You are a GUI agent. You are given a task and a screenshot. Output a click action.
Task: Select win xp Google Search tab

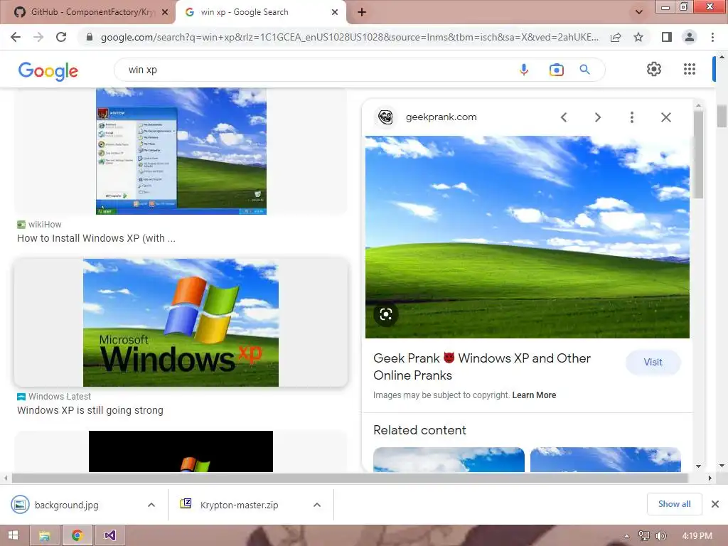tap(260, 12)
